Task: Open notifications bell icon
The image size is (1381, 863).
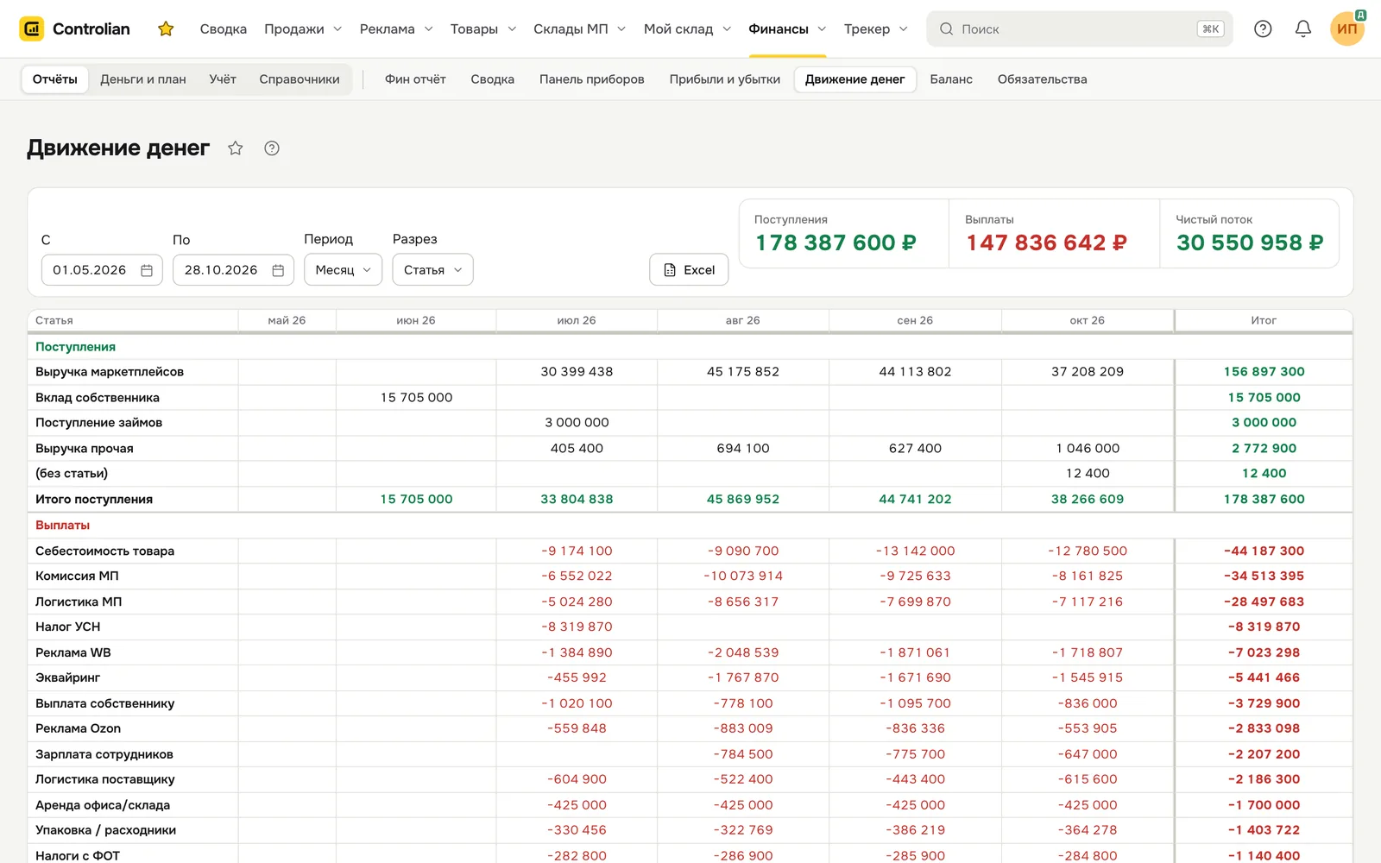Action: pos(1303,28)
